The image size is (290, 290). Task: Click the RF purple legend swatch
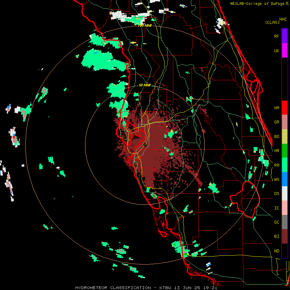285,36
